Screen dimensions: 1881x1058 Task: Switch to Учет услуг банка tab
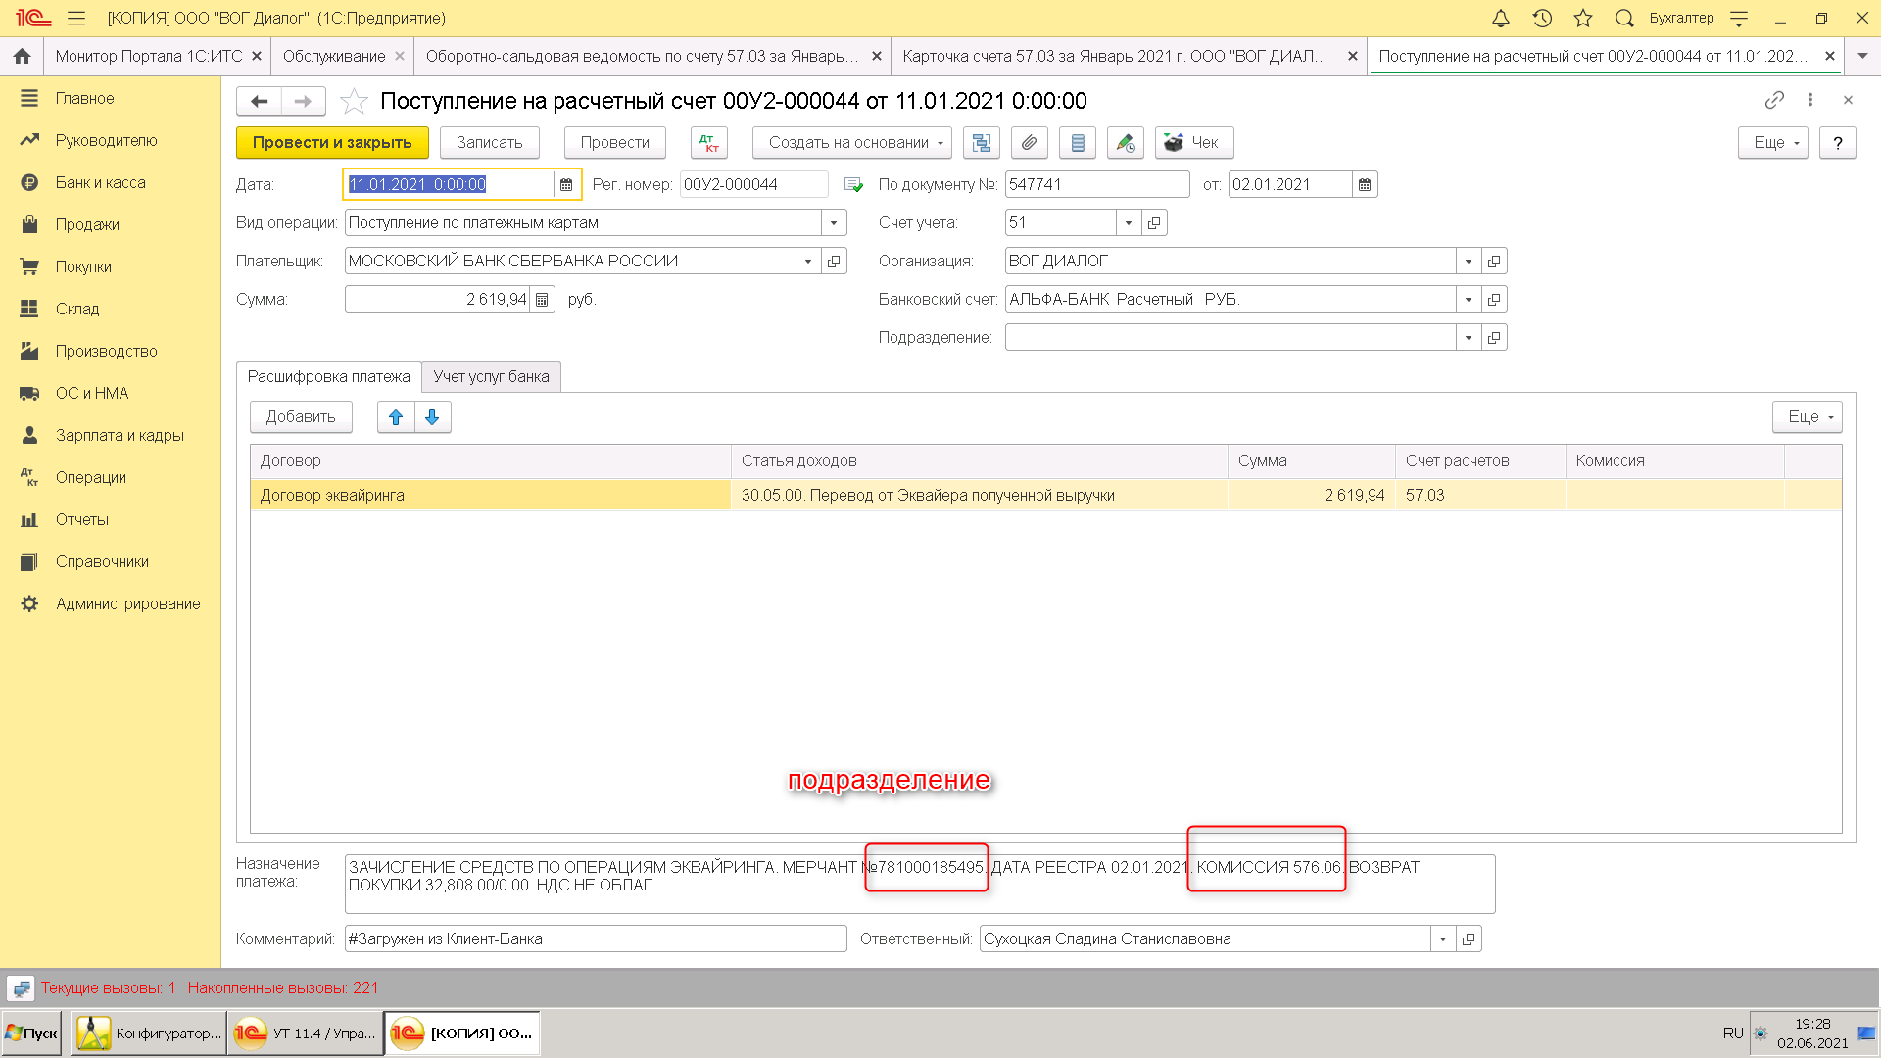coord(491,377)
